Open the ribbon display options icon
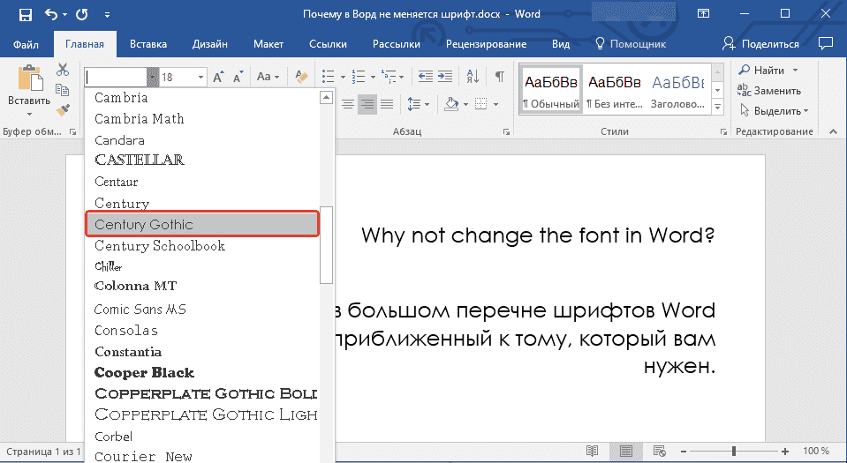The width and height of the screenshot is (847, 463). click(703, 14)
